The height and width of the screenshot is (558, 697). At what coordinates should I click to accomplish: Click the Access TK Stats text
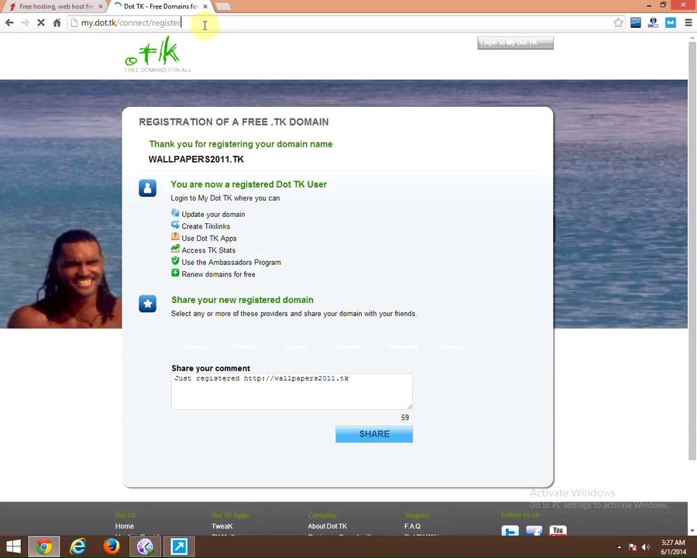(208, 250)
